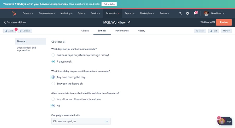This screenshot has width=235, height=128.
Task: Open the Help chat widget
Action: tap(225, 121)
